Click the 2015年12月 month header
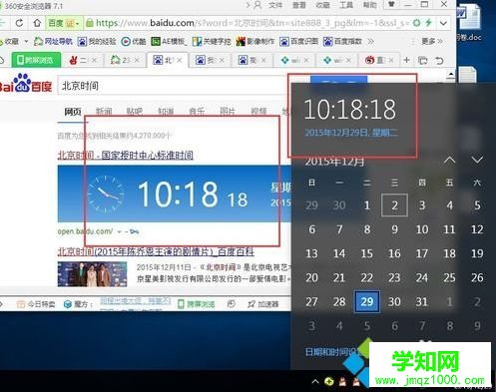Viewport: 496px width, 392px height. point(334,162)
